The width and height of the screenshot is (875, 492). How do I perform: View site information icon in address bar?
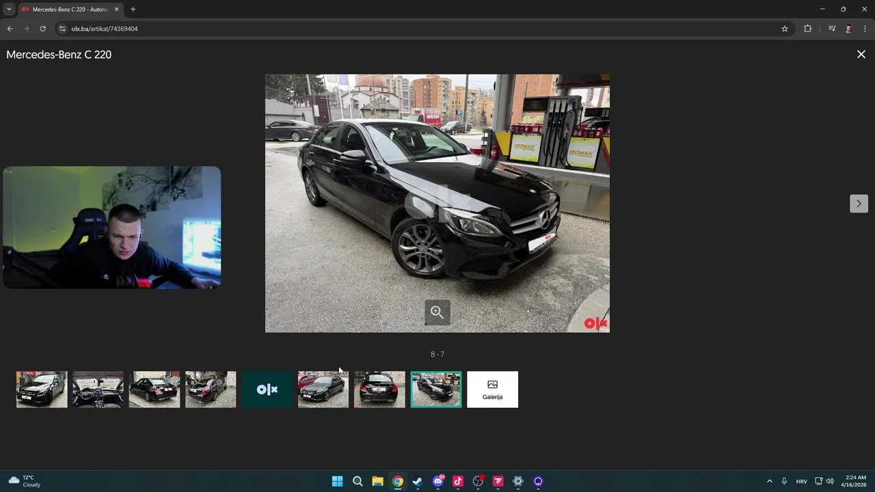62,29
